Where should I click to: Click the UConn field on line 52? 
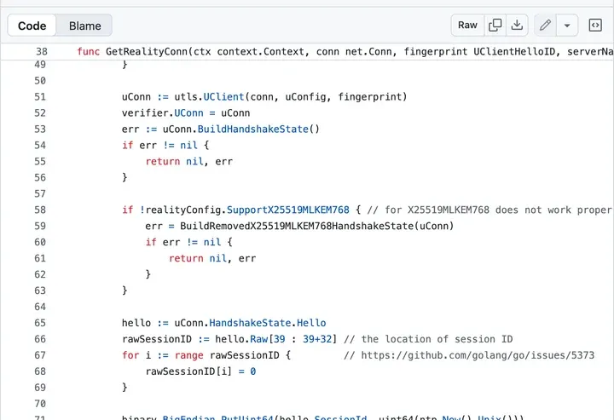click(x=188, y=113)
